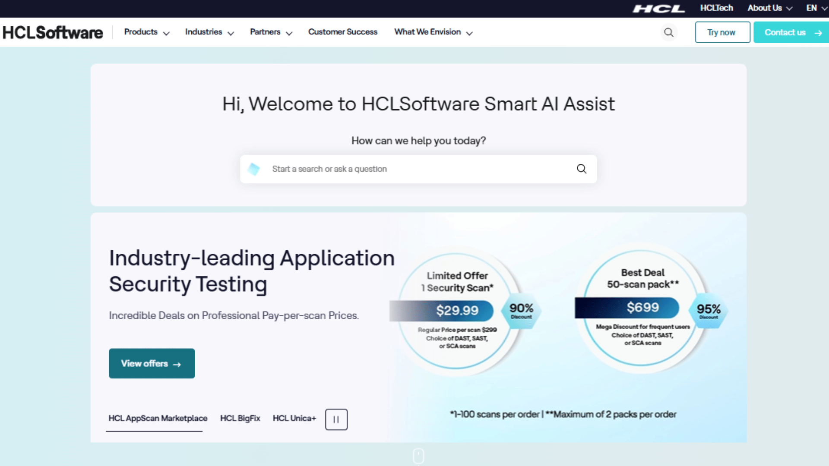Viewport: 829px width, 466px height.
Task: Click the mouse scroll indicator icon
Action: click(418, 456)
